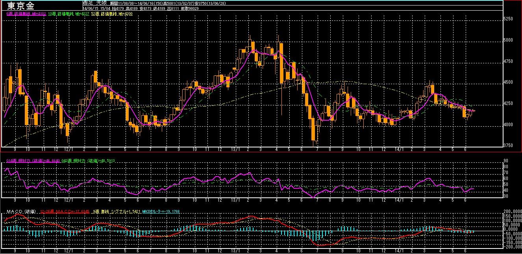The width and height of the screenshot is (522, 254).
Task: Click the 13/1 date axis marker
Action: [235, 150]
